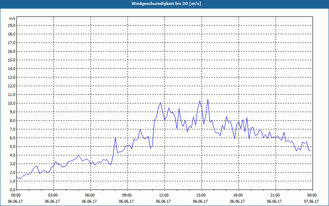Click the 'm/s' unit label
Image resolution: width=329 pixels, height=206 pixels.
[x=12, y=19]
